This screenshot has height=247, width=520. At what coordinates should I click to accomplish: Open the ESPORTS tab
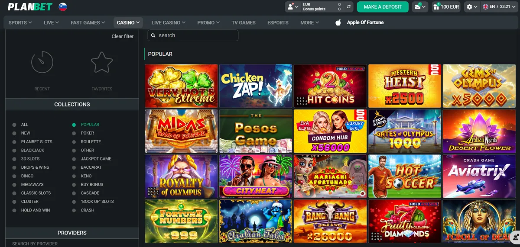(x=278, y=22)
